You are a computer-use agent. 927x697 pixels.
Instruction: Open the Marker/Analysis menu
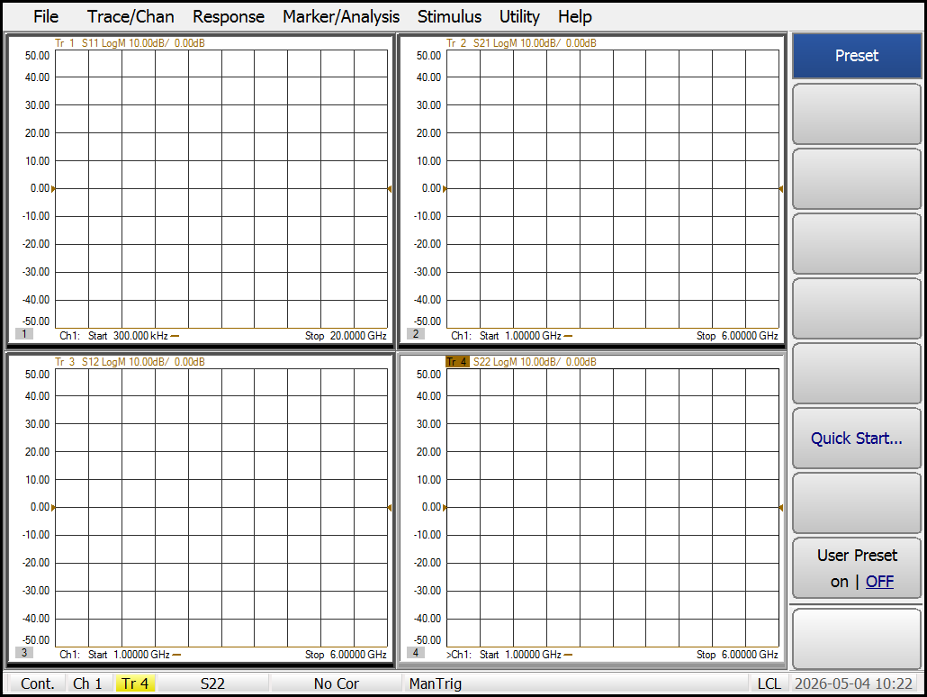[341, 16]
